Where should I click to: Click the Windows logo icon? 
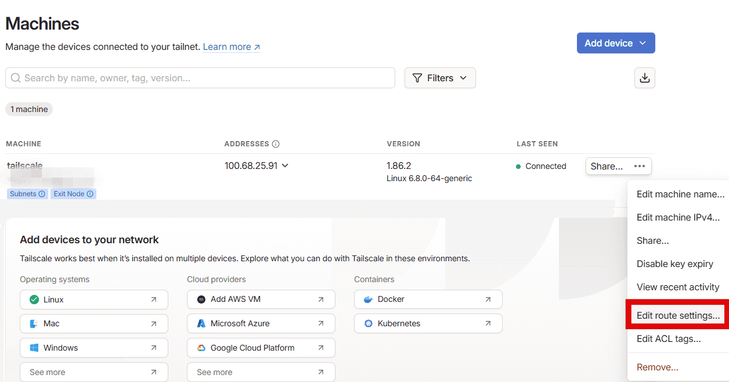coord(34,348)
